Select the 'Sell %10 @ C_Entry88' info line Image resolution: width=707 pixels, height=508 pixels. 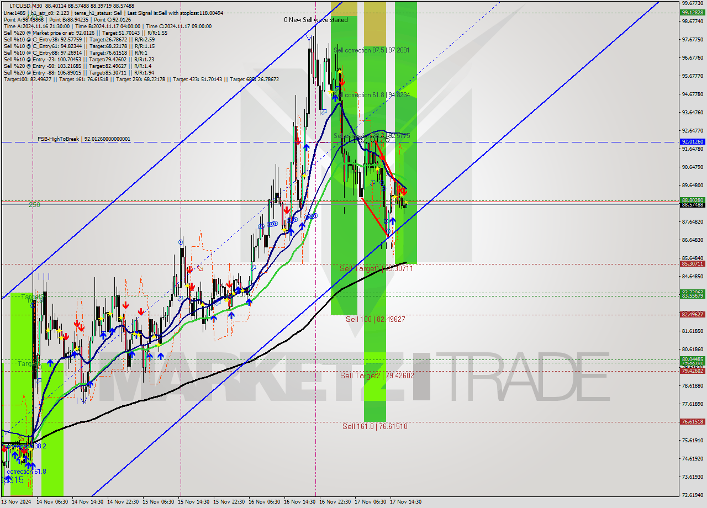click(x=75, y=52)
